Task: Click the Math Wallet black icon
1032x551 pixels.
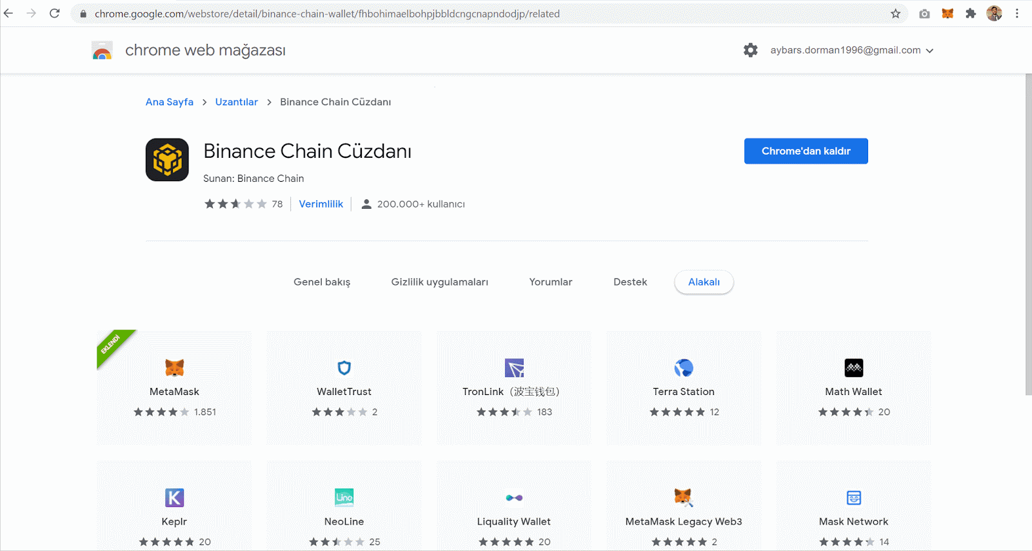Action: click(x=853, y=368)
